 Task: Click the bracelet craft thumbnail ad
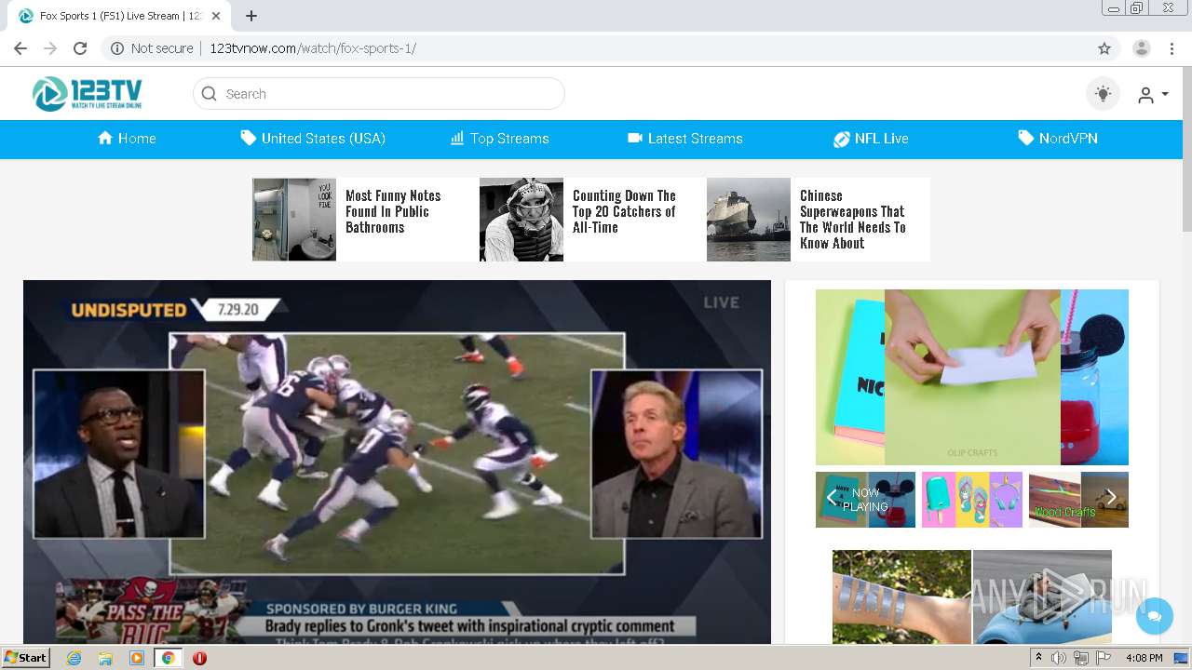click(901, 596)
